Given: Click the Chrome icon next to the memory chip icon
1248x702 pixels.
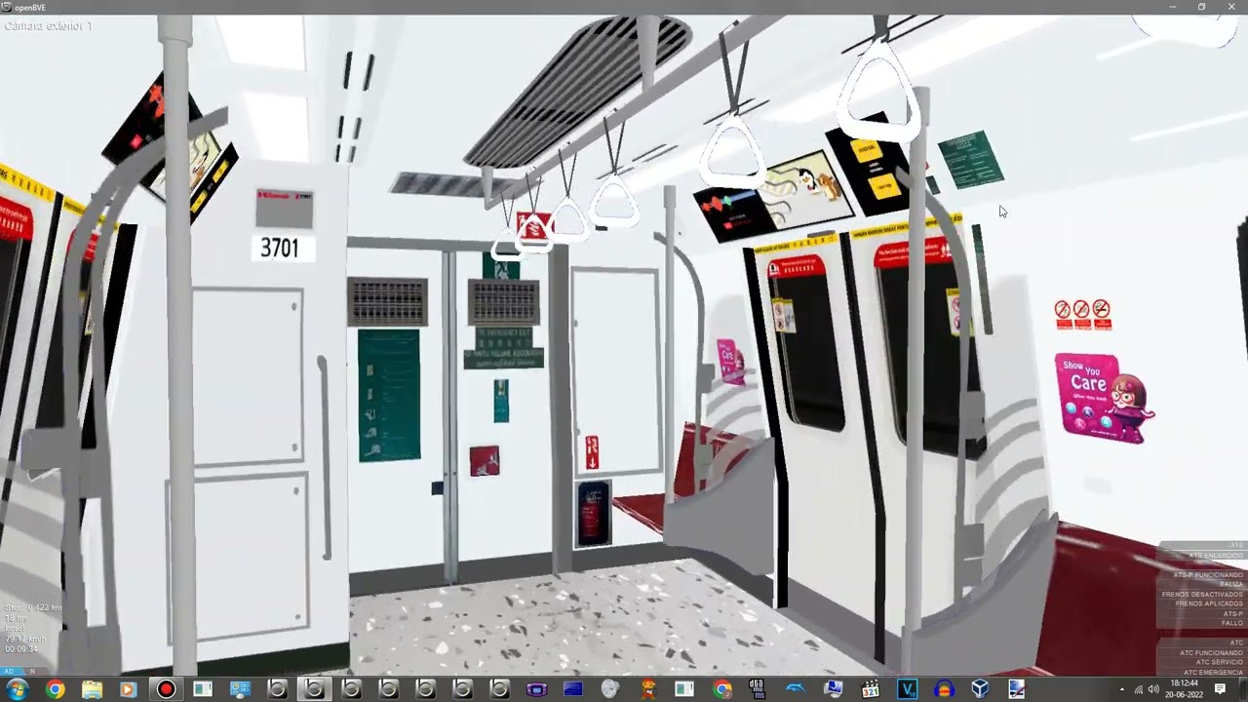Looking at the screenshot, I should (721, 689).
